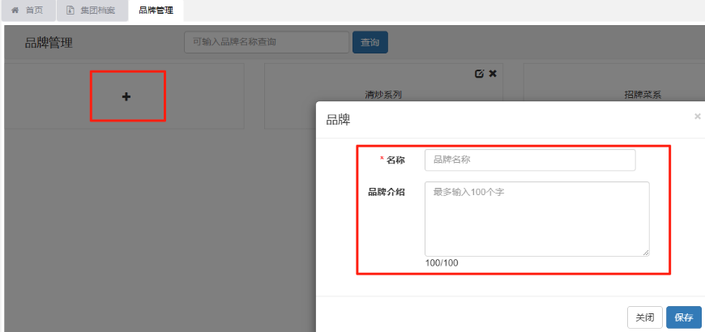Click the 品牌名称 input in the dialog
705x332 pixels.
tap(530, 160)
